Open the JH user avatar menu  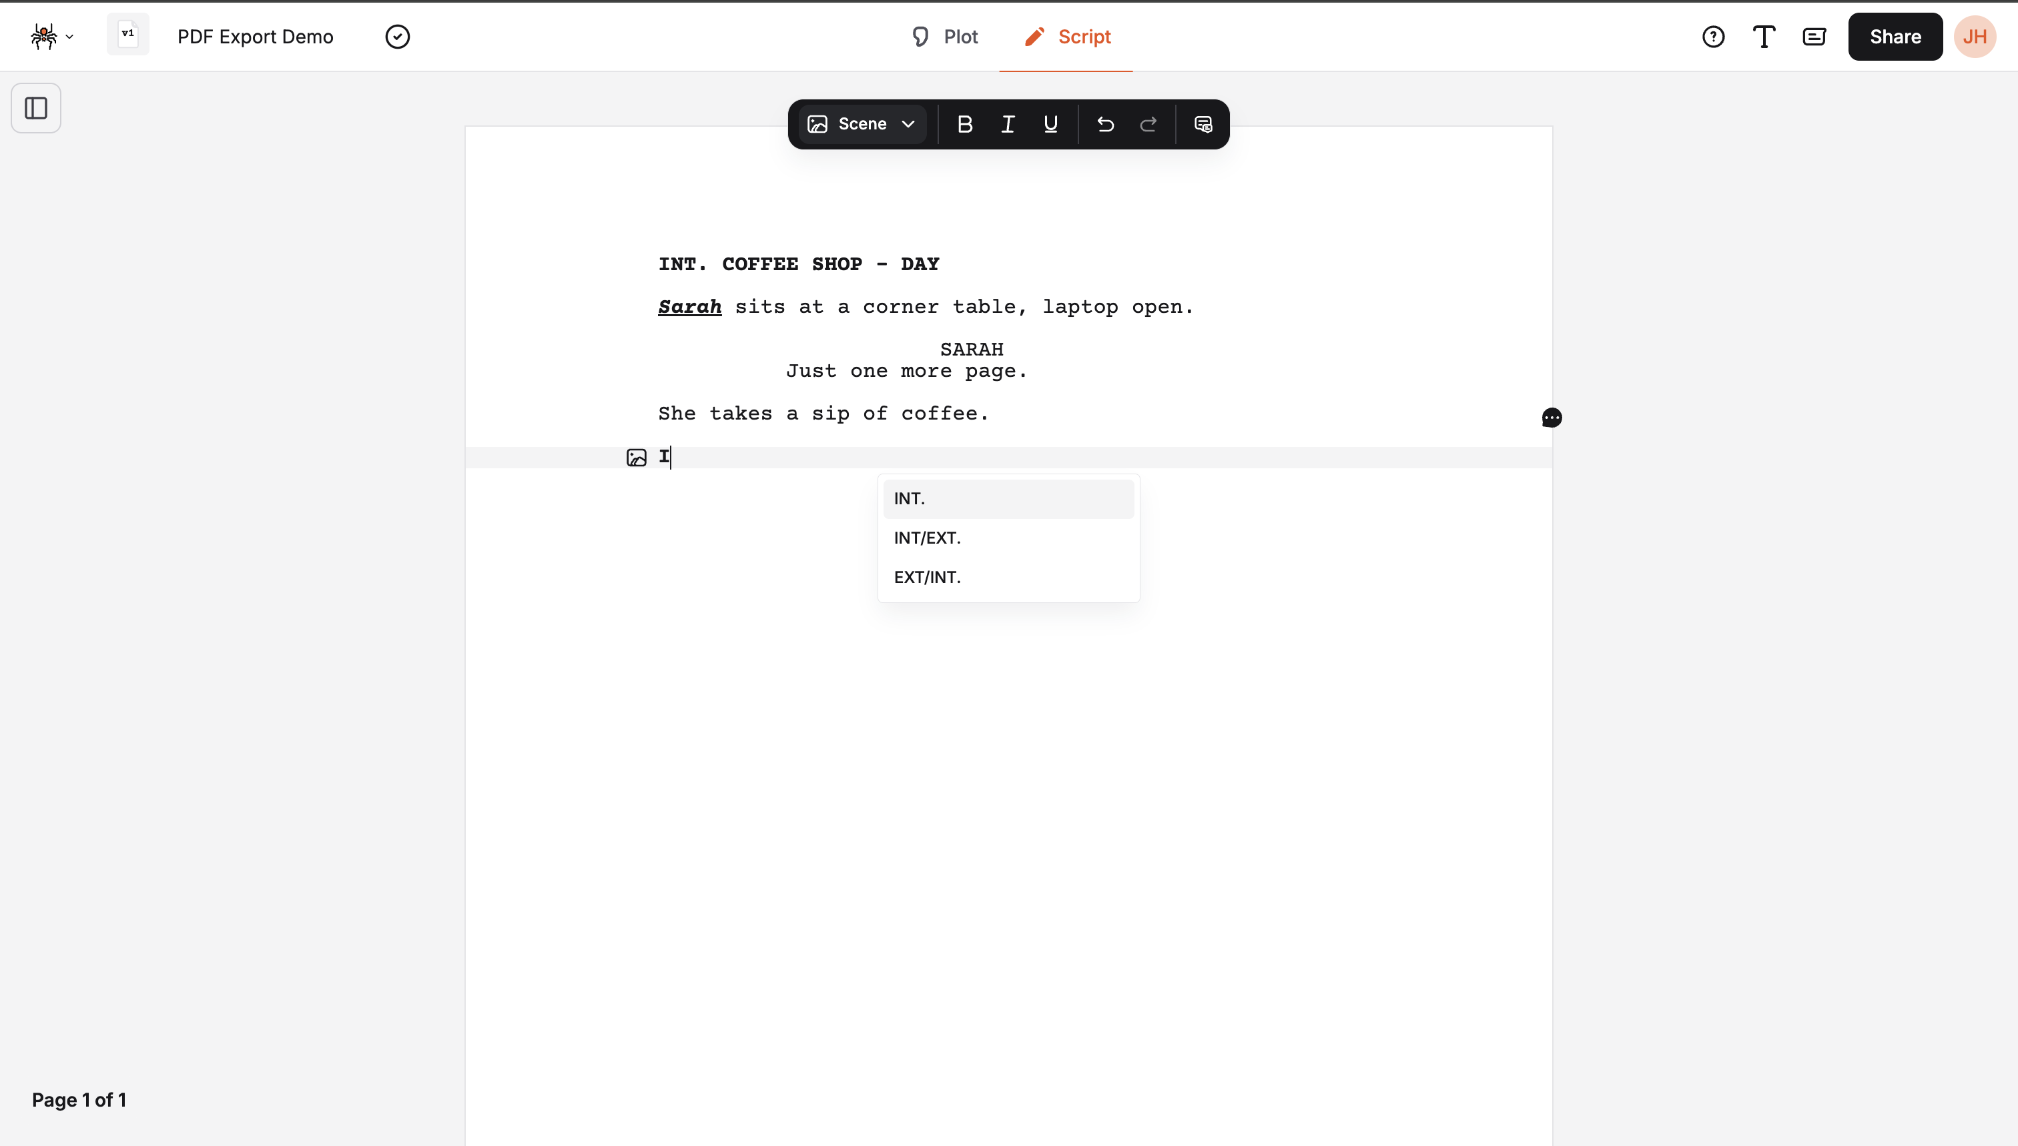[1974, 37]
